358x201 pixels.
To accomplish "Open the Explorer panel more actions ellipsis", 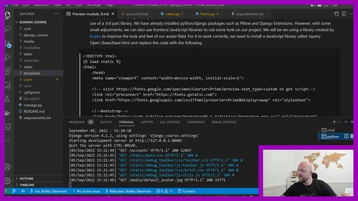I will click(x=56, y=14).
